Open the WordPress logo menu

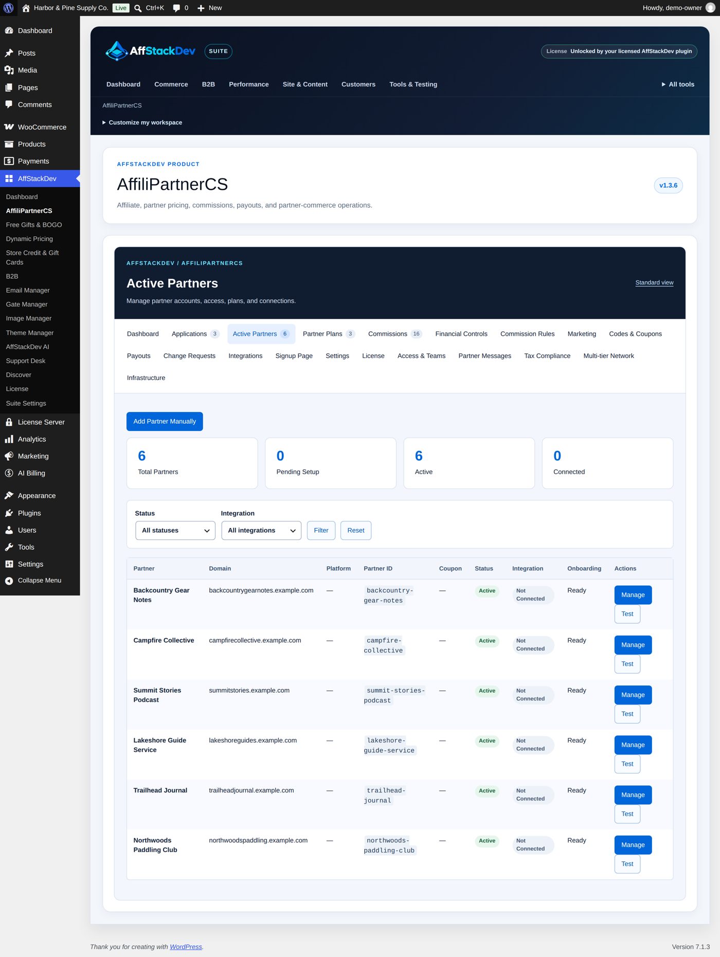pos(8,8)
